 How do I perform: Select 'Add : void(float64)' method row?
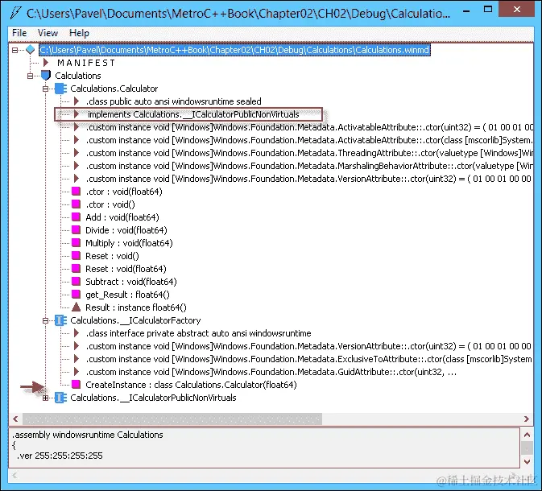point(122,217)
